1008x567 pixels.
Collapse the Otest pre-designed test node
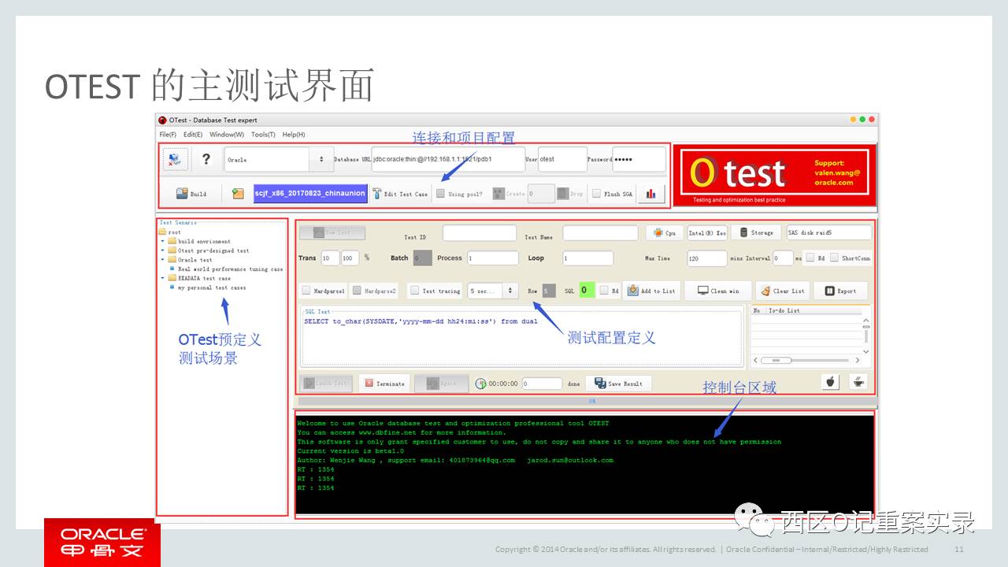[x=162, y=250]
